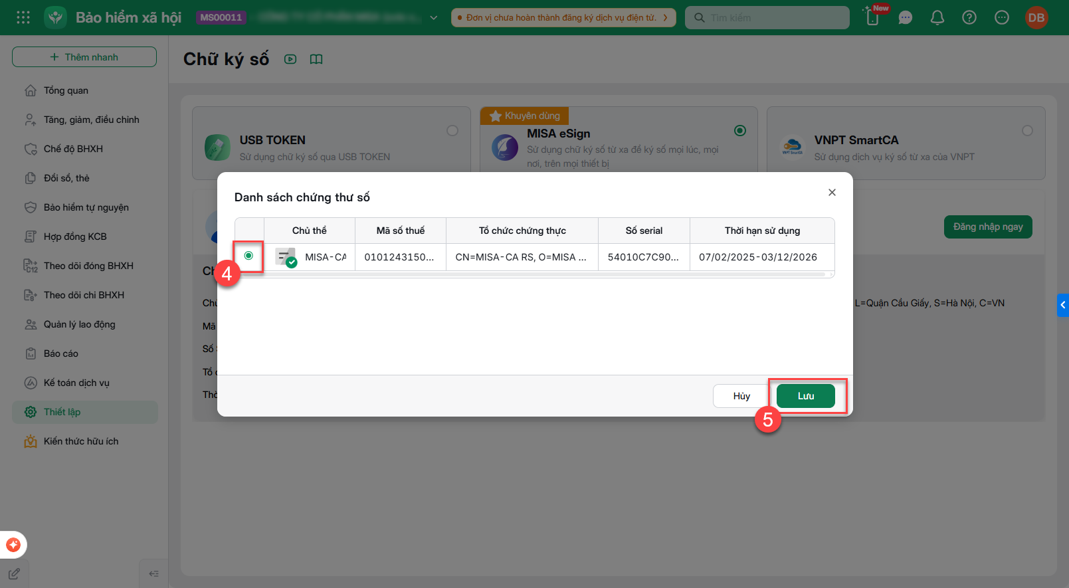Save the selected certificate with Lưu
1069x588 pixels.
coord(806,396)
